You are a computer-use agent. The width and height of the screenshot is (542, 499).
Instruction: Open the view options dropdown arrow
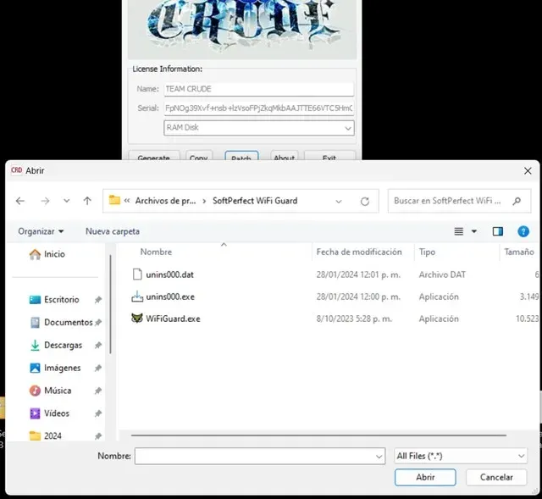[474, 231]
